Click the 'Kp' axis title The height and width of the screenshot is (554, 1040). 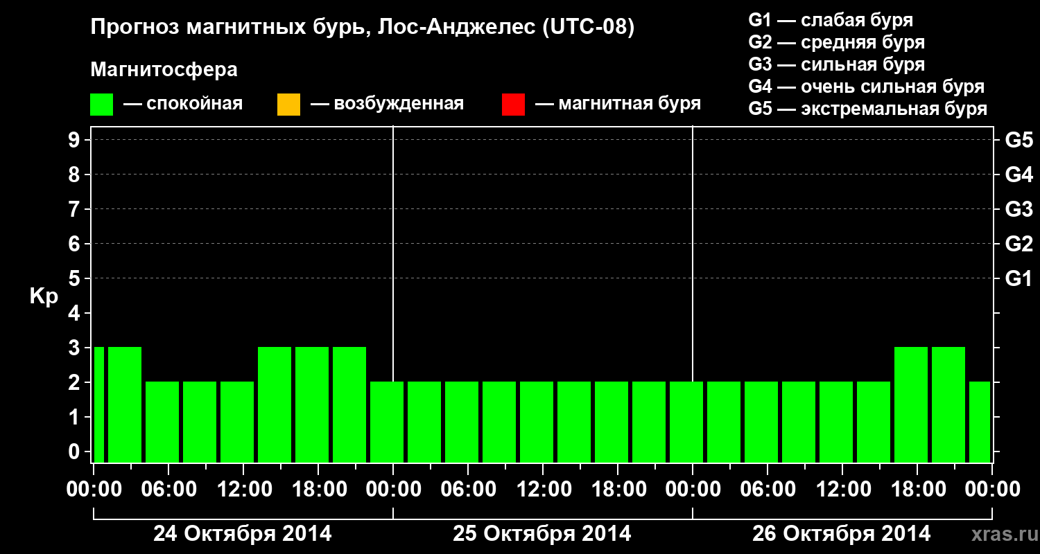[x=44, y=296]
